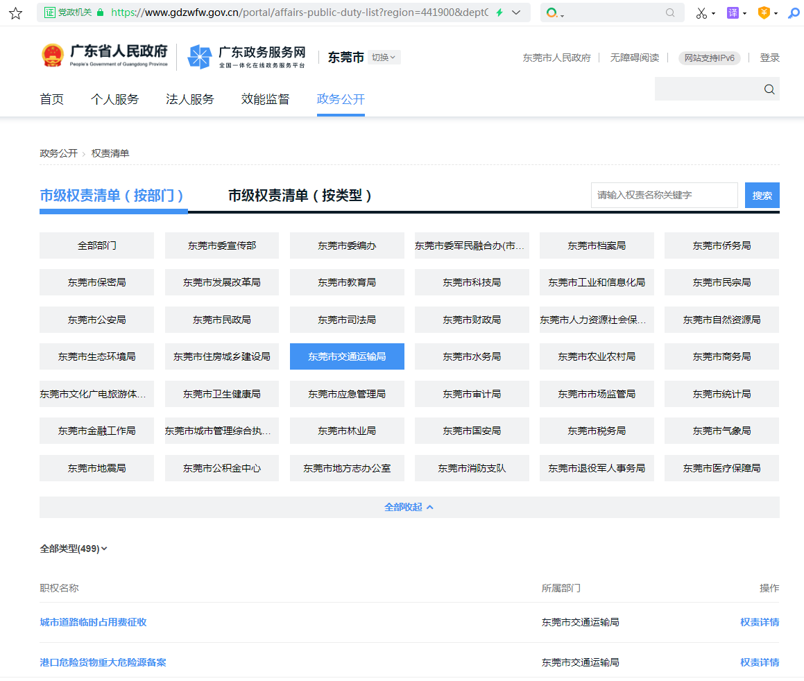The width and height of the screenshot is (804, 681).
Task: Open 城市道路临时占用费征收 item
Action: coord(94,622)
